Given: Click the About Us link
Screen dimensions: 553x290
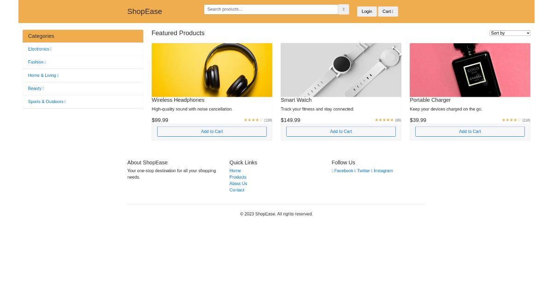Looking at the screenshot, I should click(x=238, y=183).
